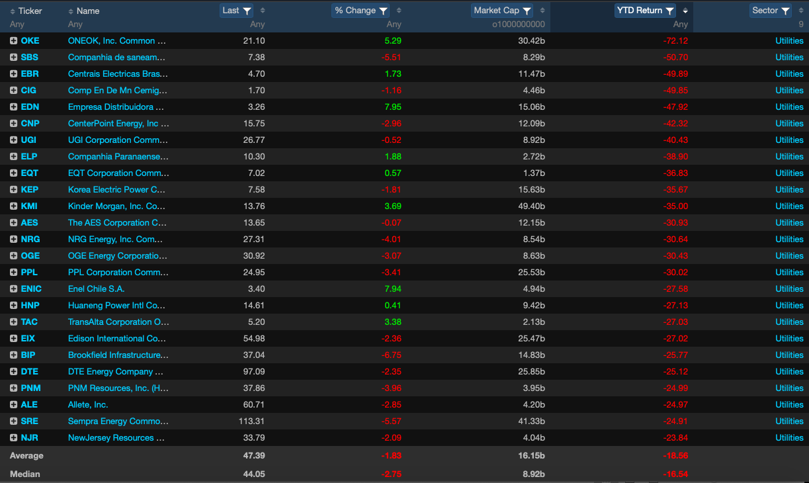809x483 pixels.
Task: Click plus icon beside EIX ticker
Action: 13,339
